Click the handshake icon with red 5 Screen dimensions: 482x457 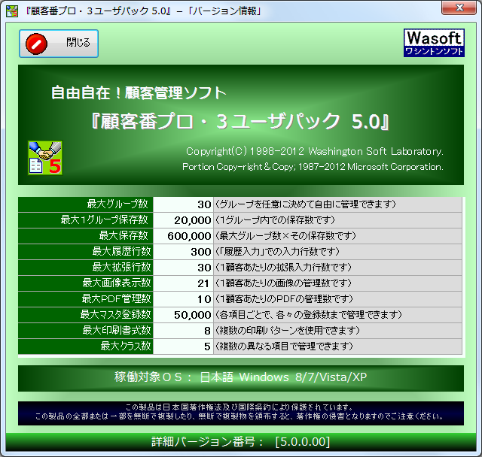(x=44, y=158)
